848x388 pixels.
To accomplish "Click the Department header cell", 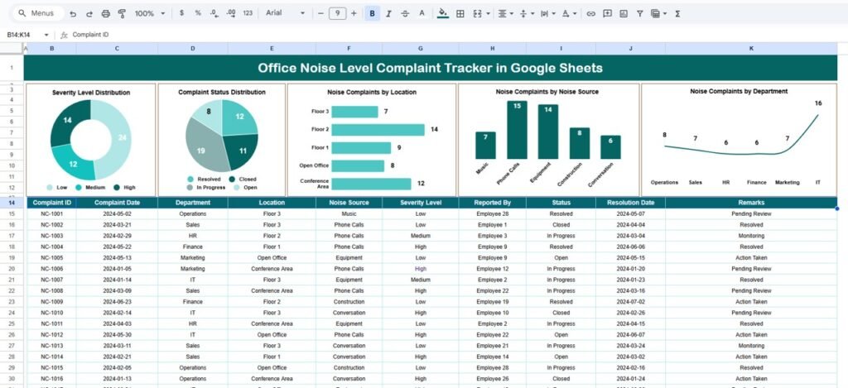I will 192,203.
